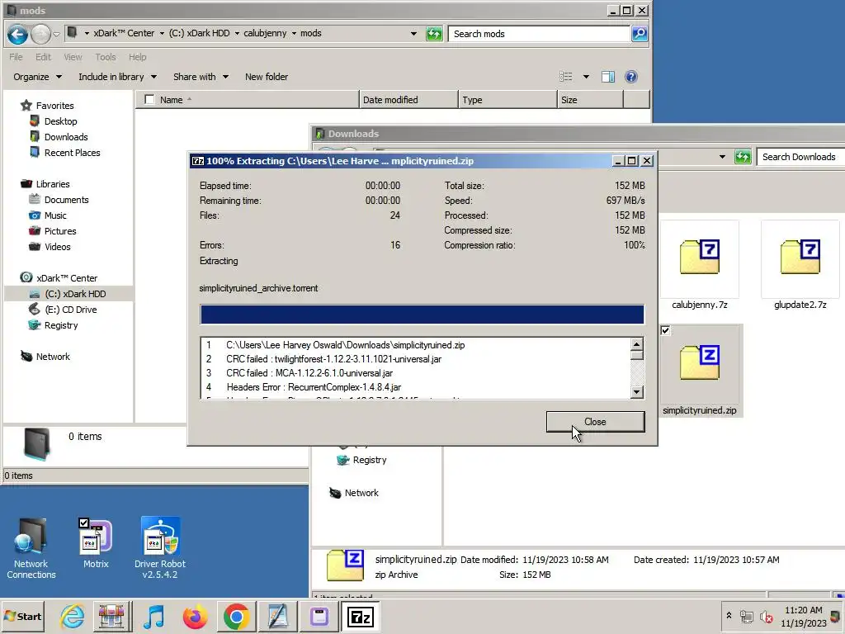Toggle the preview pane icon in mods window

[x=608, y=77]
